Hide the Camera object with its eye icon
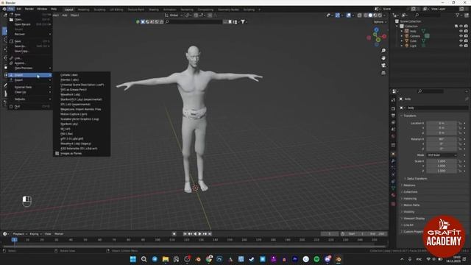The height and width of the screenshot is (265, 471). 461,36
